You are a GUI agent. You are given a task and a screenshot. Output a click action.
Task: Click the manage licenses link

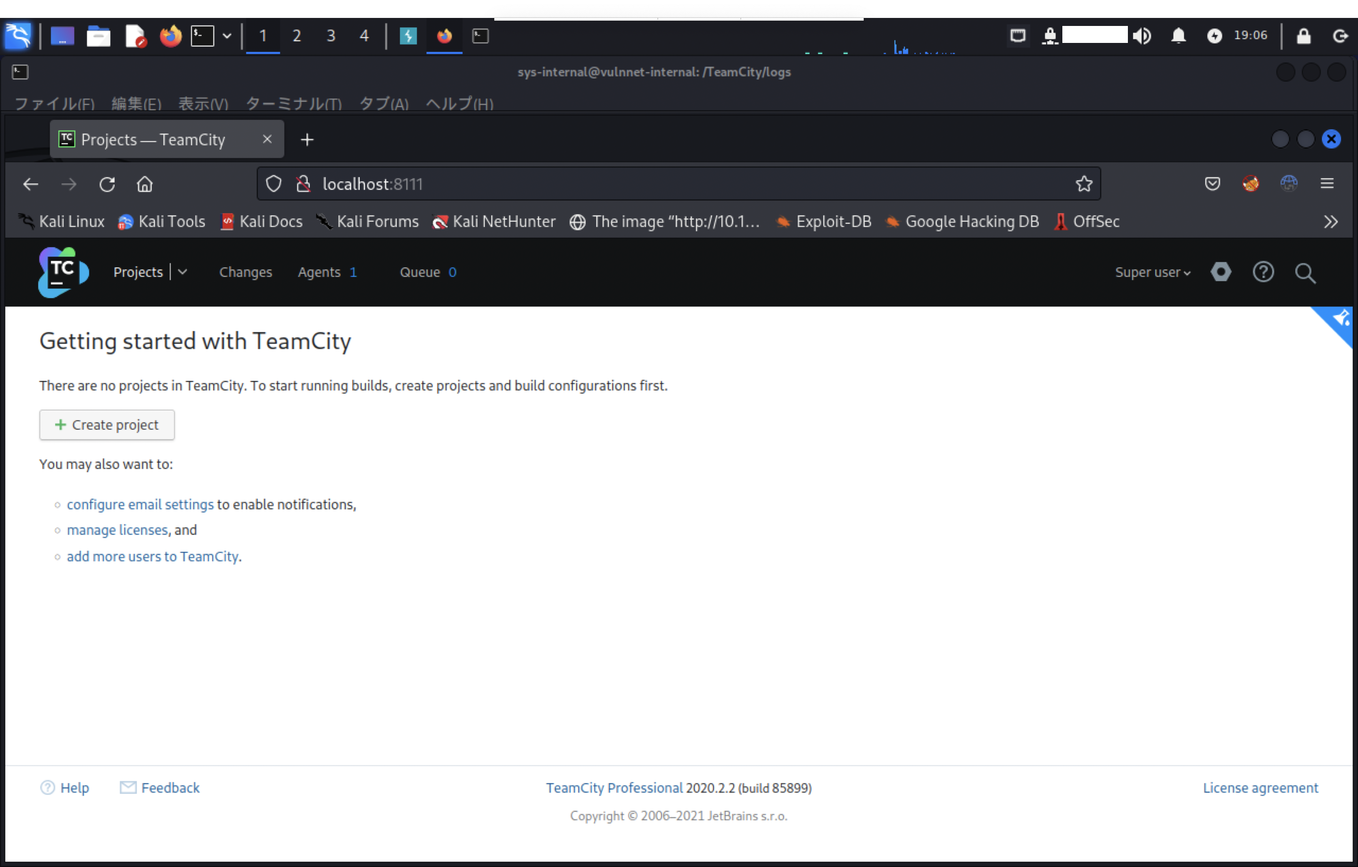[x=117, y=530]
